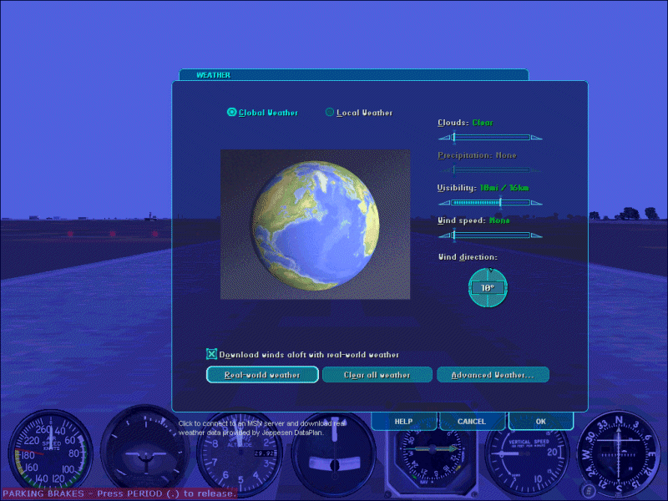668x501 pixels.
Task: Select the Local Weather radio button
Action: [x=330, y=113]
